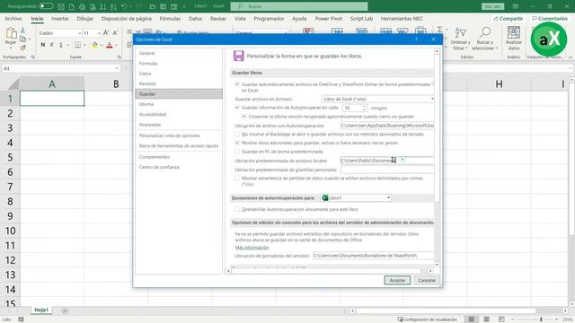Switch to the Fórmulas ribbon tab
575x323 pixels.
click(170, 18)
